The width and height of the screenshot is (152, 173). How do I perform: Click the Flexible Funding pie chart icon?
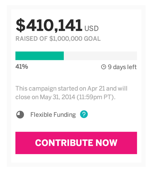[20, 115]
